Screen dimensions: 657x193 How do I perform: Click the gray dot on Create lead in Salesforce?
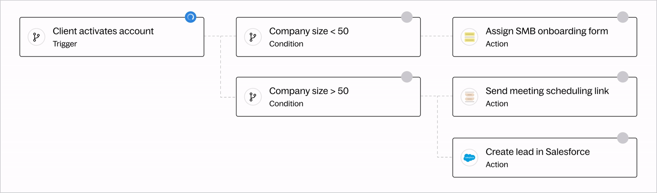(x=623, y=138)
